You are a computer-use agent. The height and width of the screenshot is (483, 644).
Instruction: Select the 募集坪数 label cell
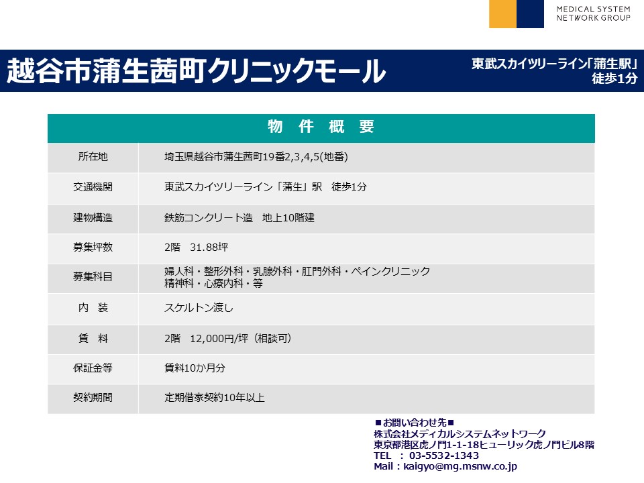point(93,248)
